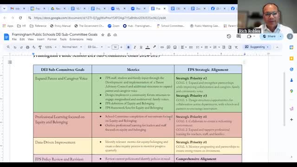Toggle underline formatting button

141,47
